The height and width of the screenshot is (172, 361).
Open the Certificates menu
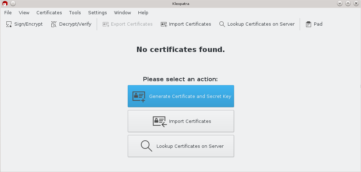point(49,12)
